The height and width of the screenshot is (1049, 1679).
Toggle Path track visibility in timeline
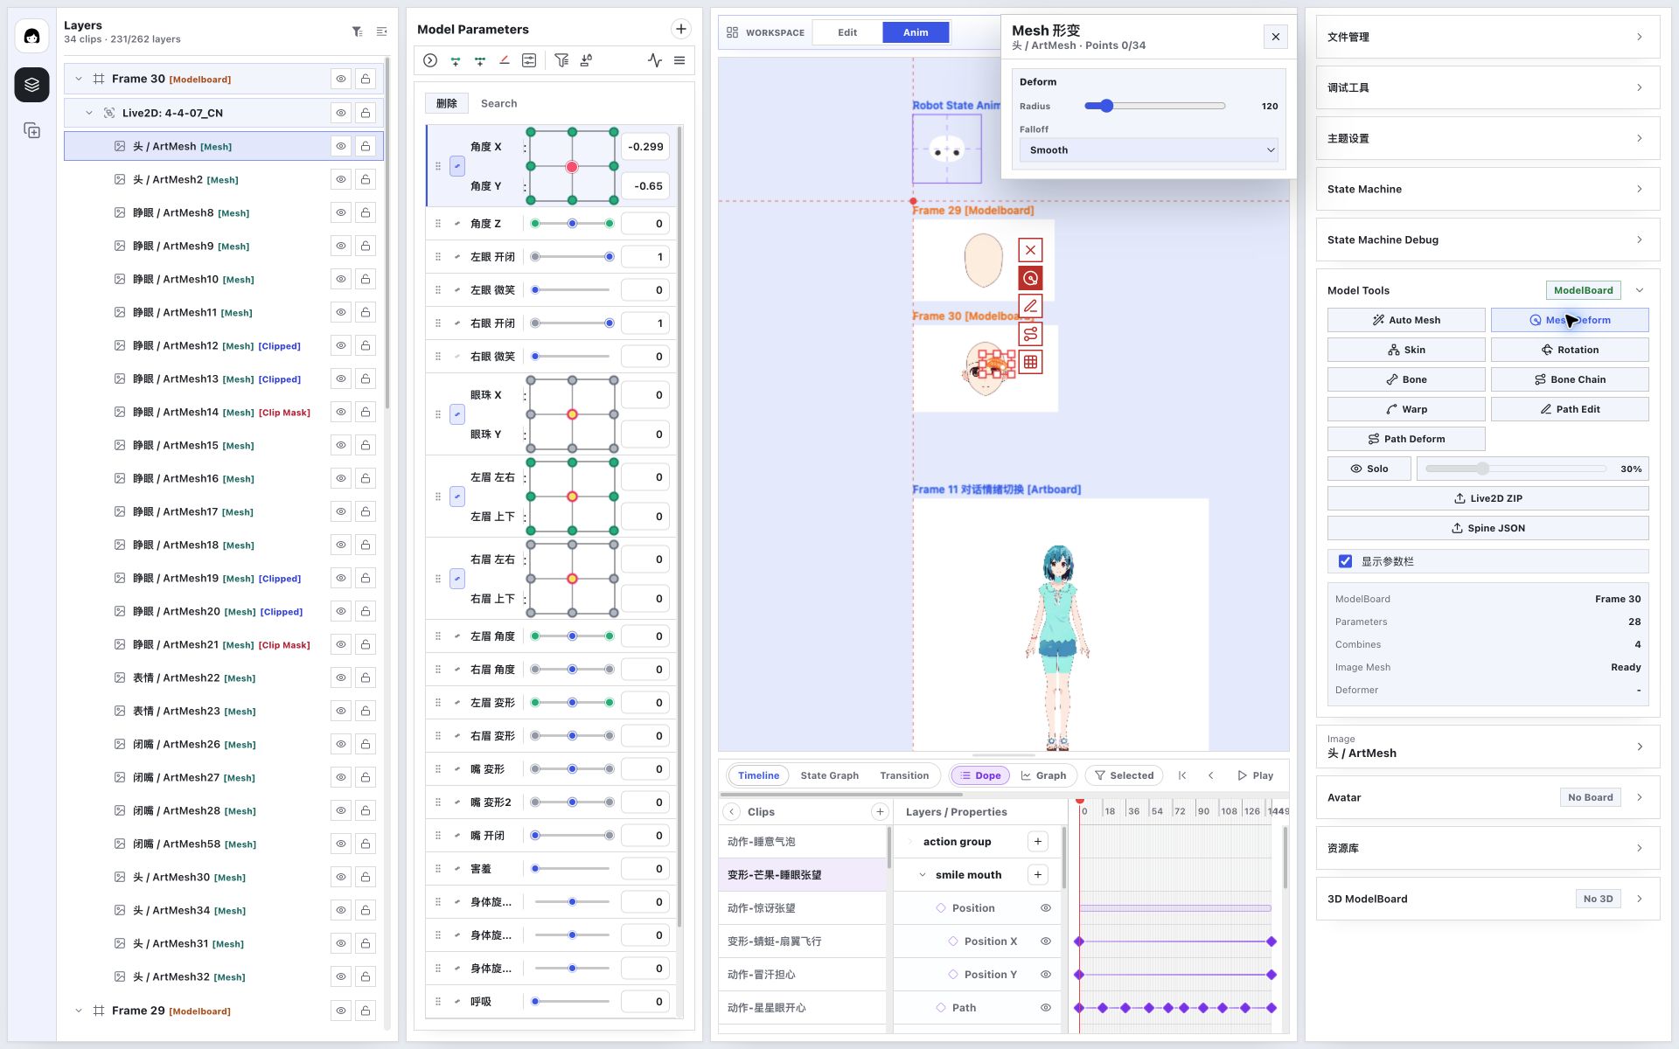(x=1045, y=1008)
